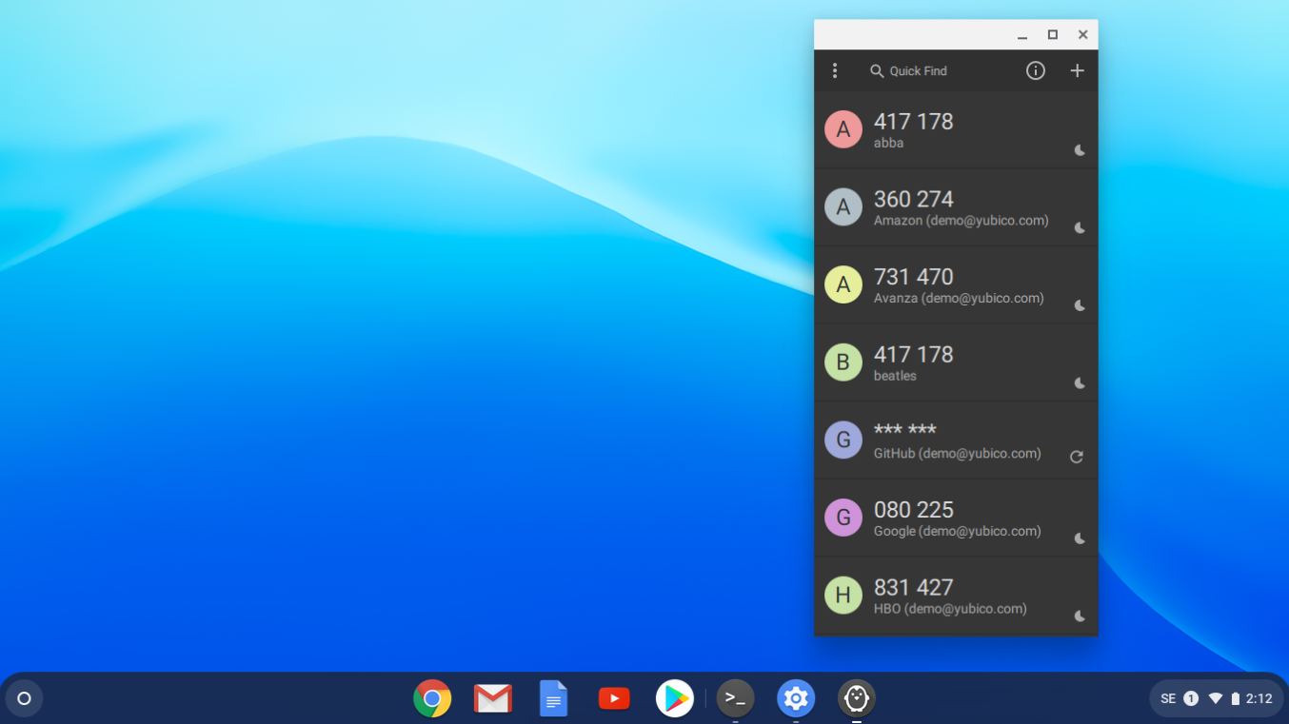This screenshot has width=1289, height=724.
Task: Click Amazon (demo@yubico.com) label
Action: [x=962, y=221]
